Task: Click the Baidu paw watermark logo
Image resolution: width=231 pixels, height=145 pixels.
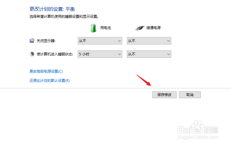Action: coord(198,127)
